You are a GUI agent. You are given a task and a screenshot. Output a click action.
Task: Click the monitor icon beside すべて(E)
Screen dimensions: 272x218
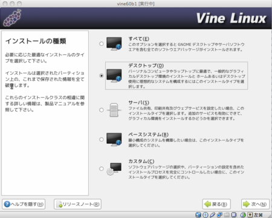tap(114, 43)
